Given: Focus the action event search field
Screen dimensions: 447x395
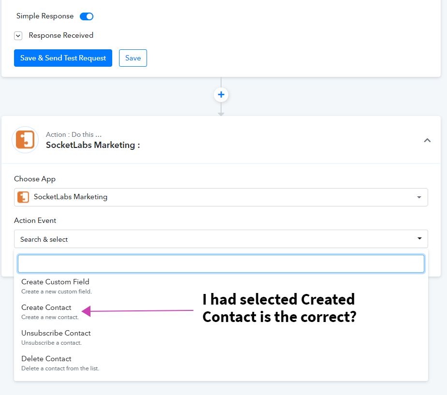Looking at the screenshot, I should point(221,263).
